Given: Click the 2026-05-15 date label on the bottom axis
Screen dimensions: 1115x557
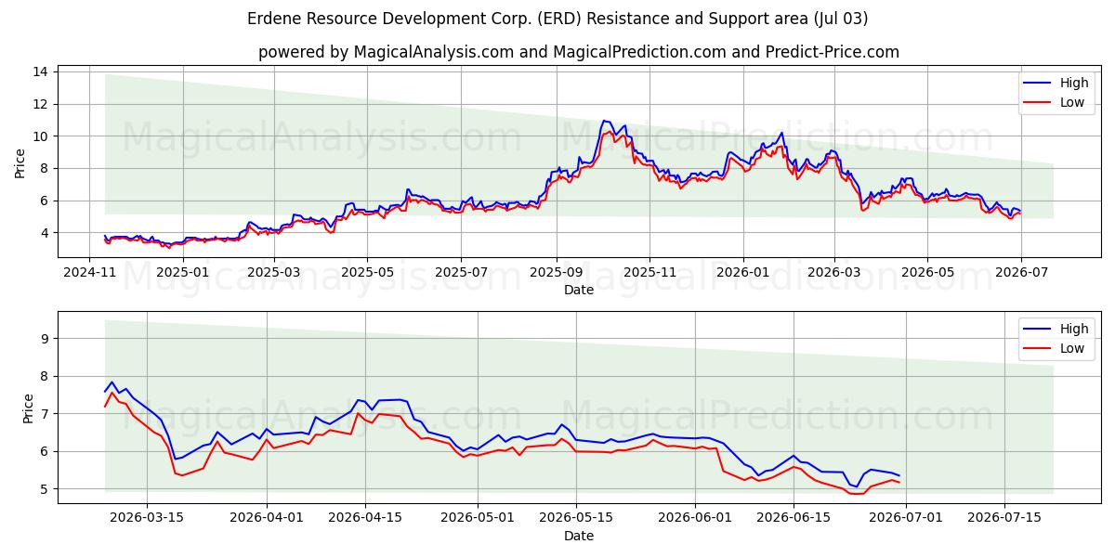Looking at the screenshot, I should 575,518.
